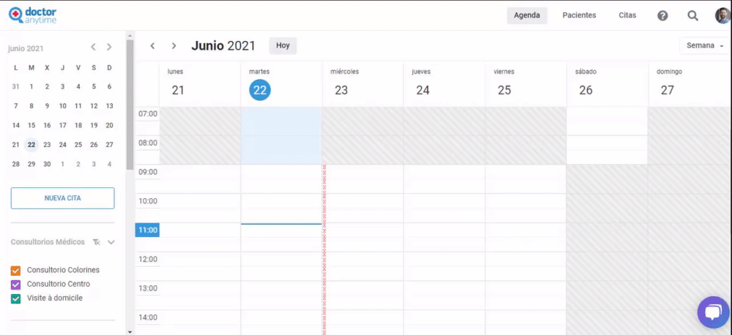Click the doctor anytime logo

(x=32, y=15)
